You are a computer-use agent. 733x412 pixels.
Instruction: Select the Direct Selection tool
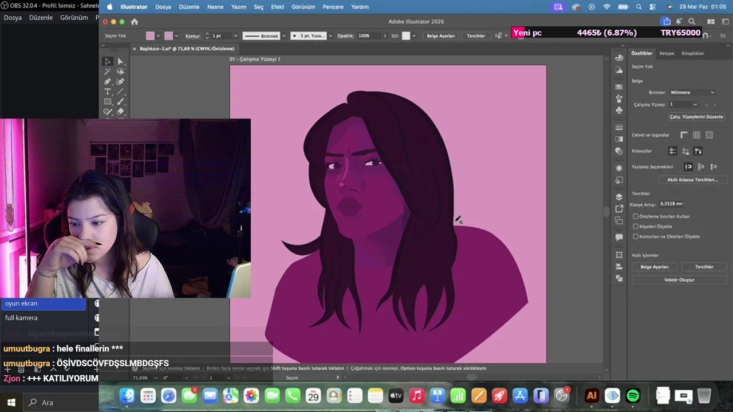click(120, 61)
